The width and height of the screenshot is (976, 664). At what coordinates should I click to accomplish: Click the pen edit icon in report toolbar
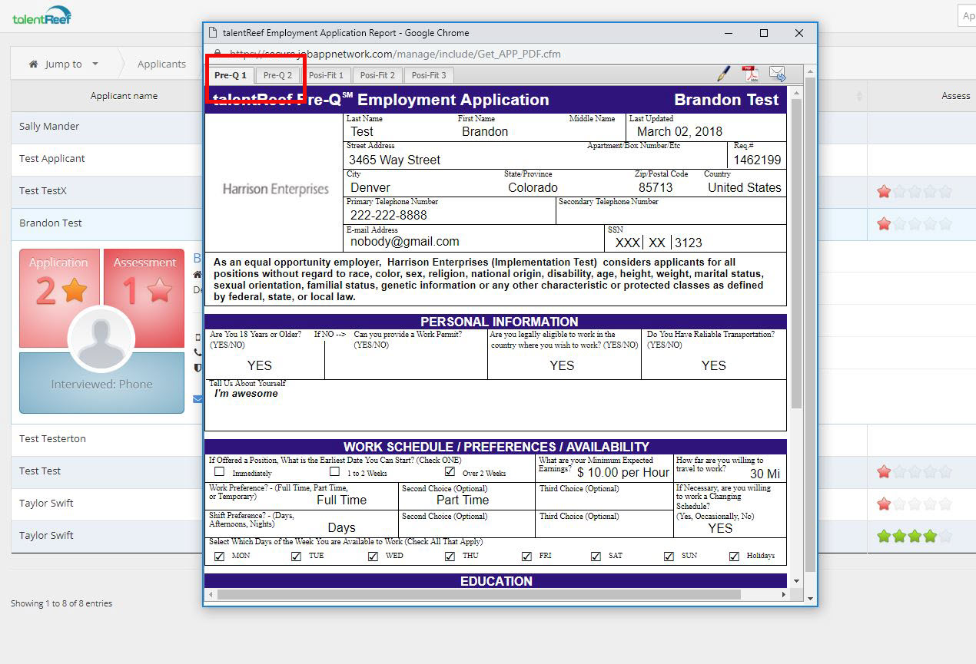point(724,74)
